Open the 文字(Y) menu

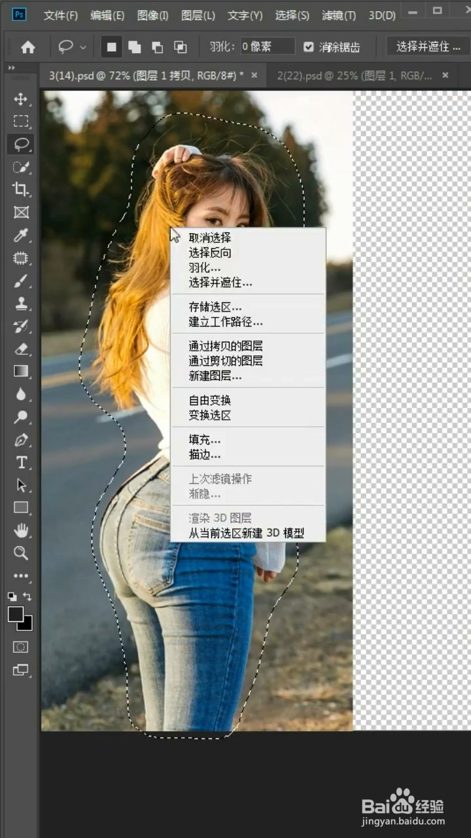(x=245, y=15)
